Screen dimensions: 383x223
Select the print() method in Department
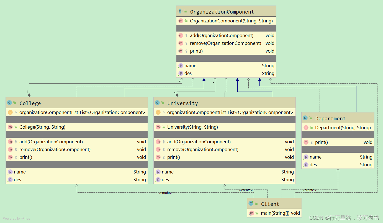point(321,142)
